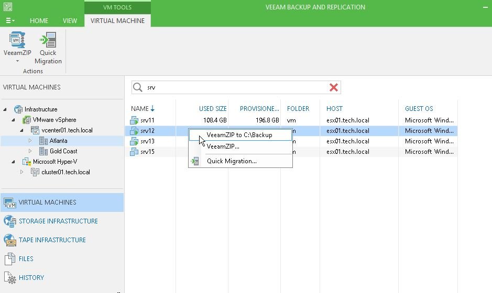This screenshot has width=492, height=293.
Task: Click the VeeamZIP ribbon icon
Action: [x=17, y=39]
